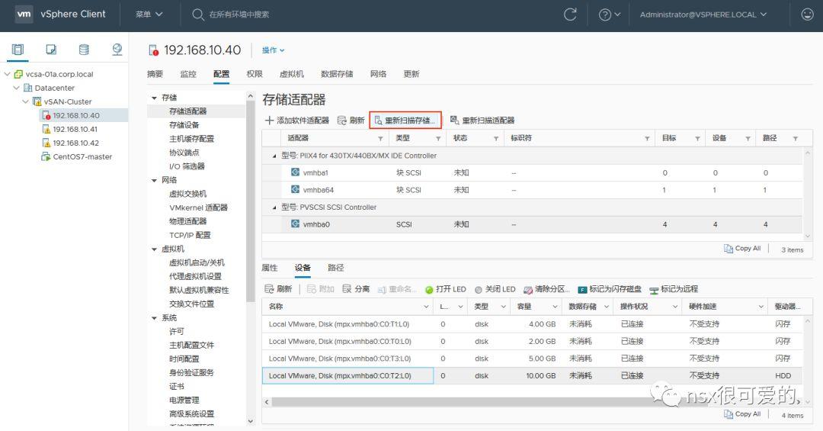Click 标记为远程 button

pos(674,289)
